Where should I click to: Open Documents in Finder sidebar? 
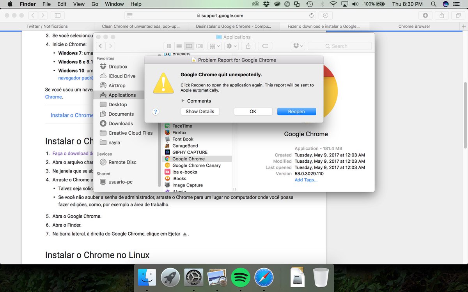tap(117, 114)
